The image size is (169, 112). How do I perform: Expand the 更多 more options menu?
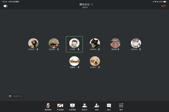(x=121, y=106)
